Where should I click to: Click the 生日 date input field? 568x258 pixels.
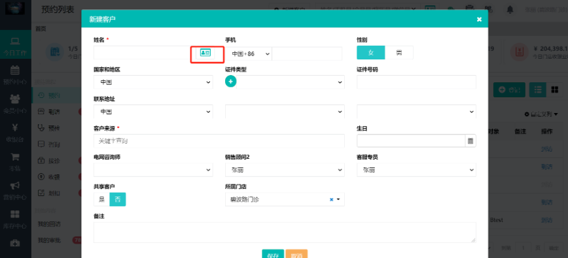point(411,141)
